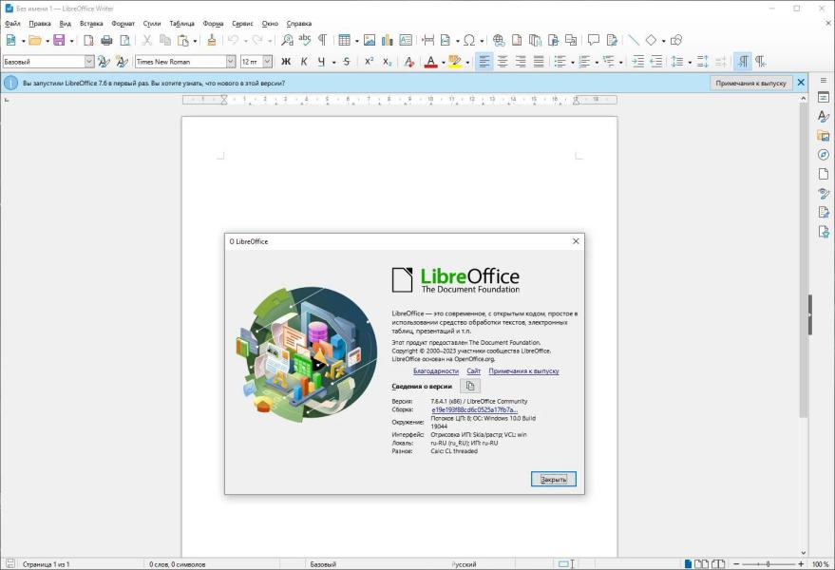The height and width of the screenshot is (570, 835).
Task: Click the Clone formatting paintbrush icon
Action: (212, 40)
